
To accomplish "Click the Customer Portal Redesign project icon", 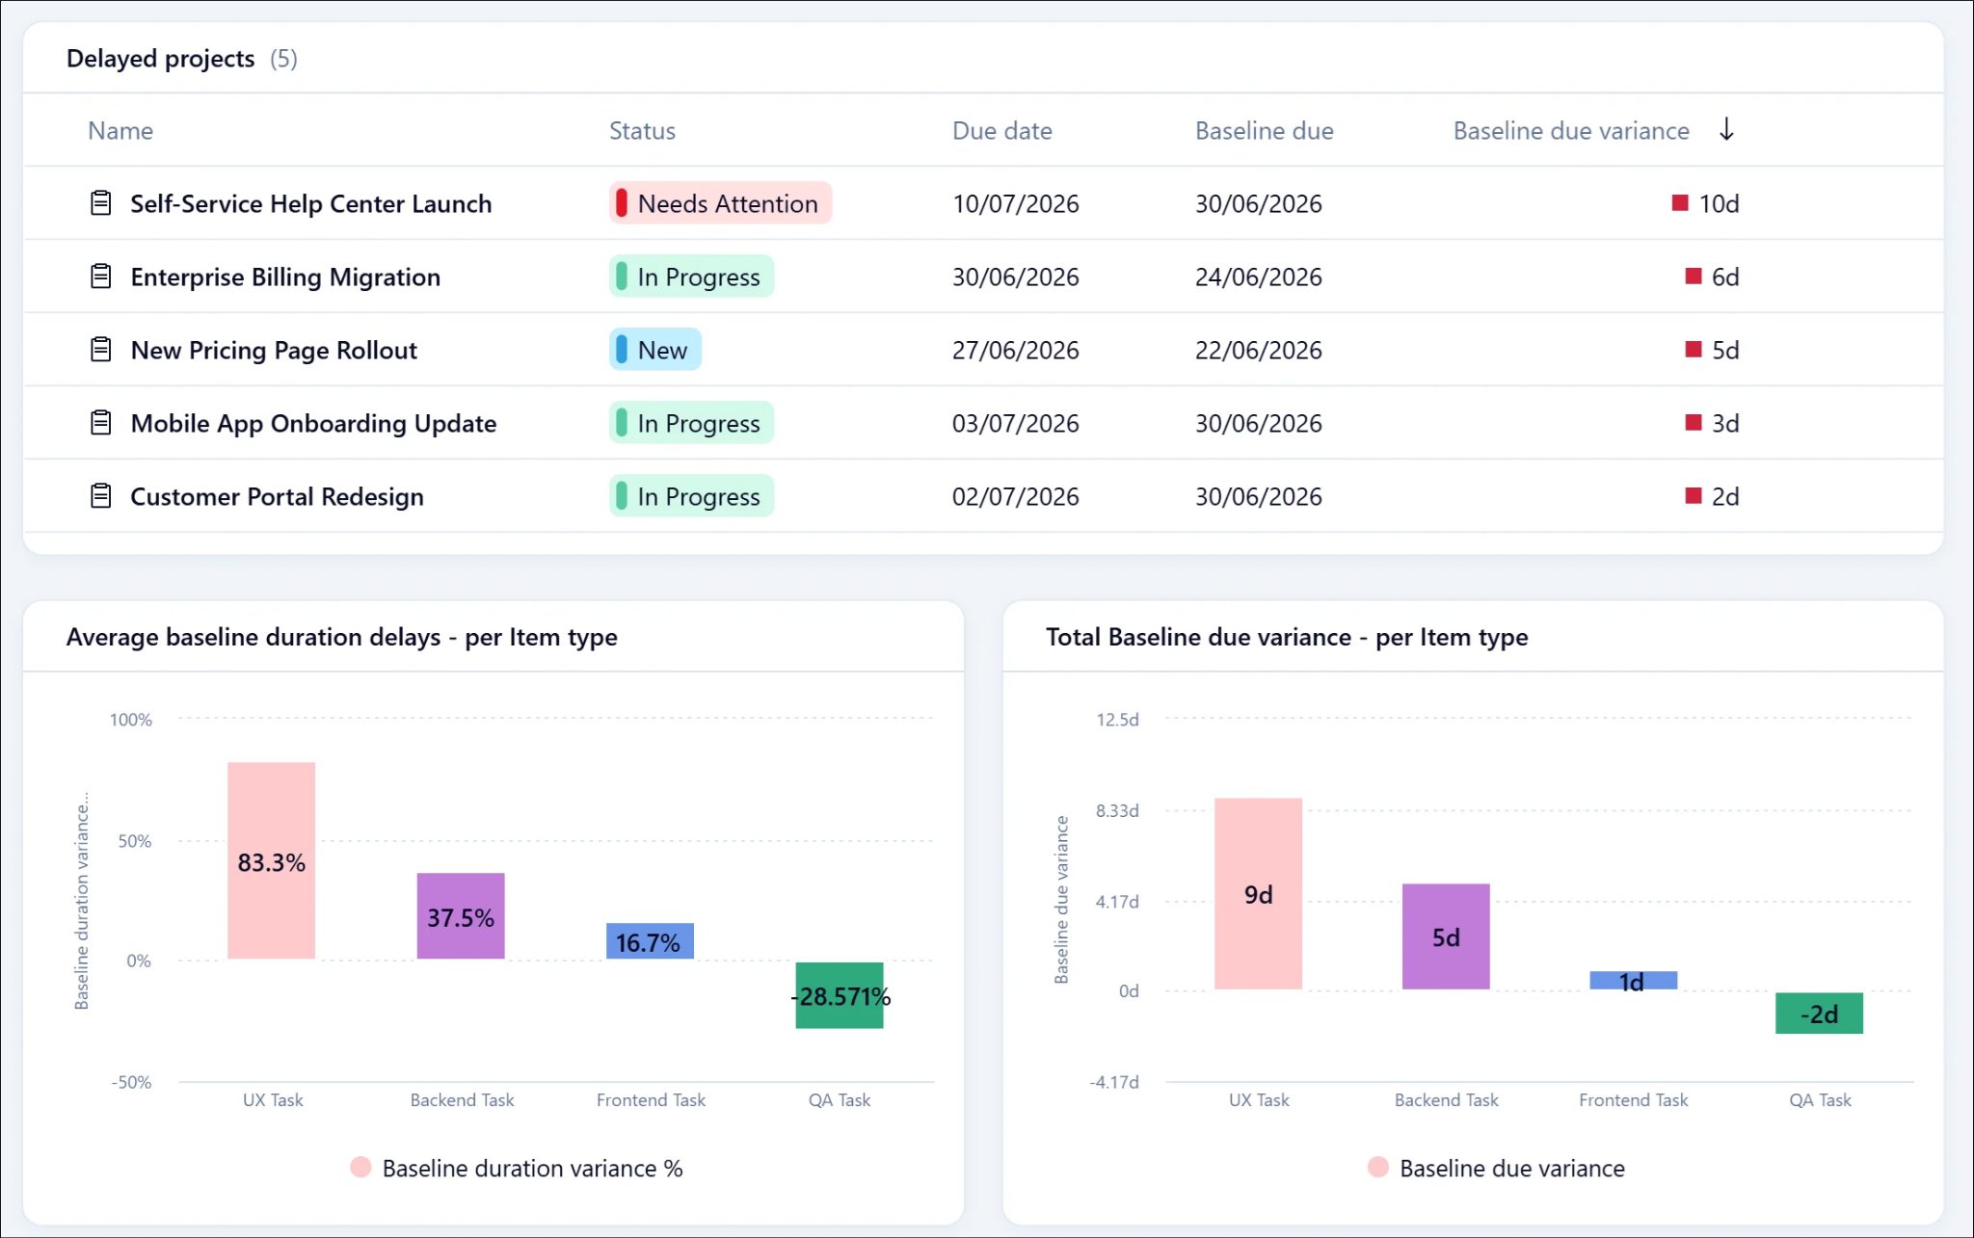I will point(101,496).
